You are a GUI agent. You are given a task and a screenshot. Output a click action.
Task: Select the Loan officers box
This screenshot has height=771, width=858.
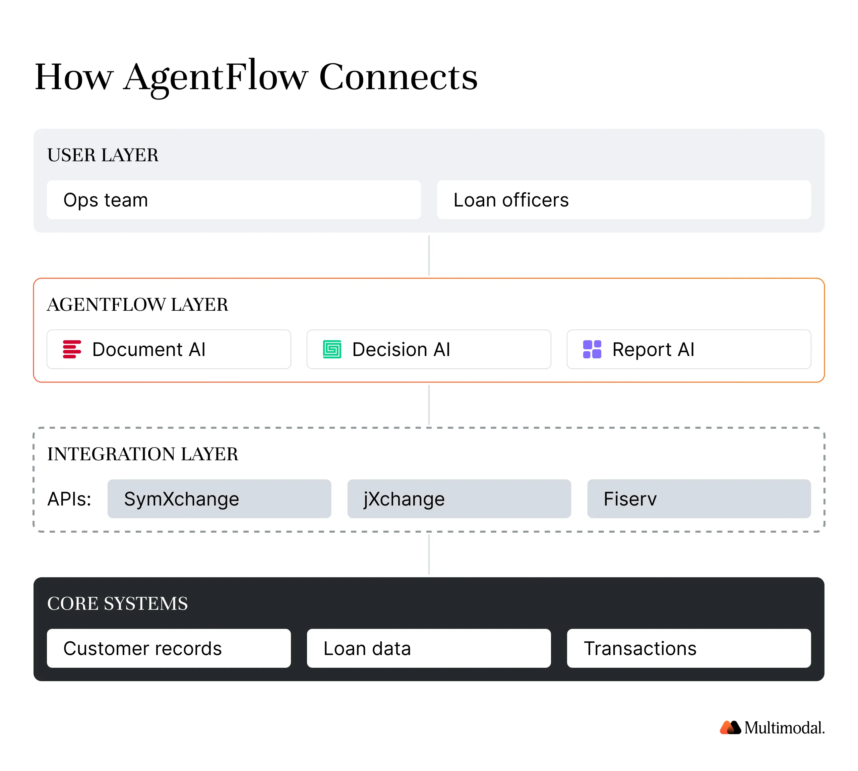623,199
